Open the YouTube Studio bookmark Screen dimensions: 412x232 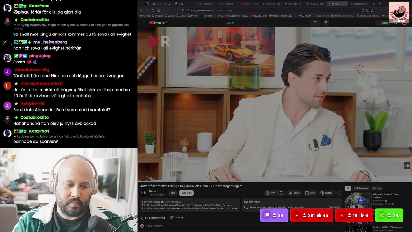tap(259, 16)
